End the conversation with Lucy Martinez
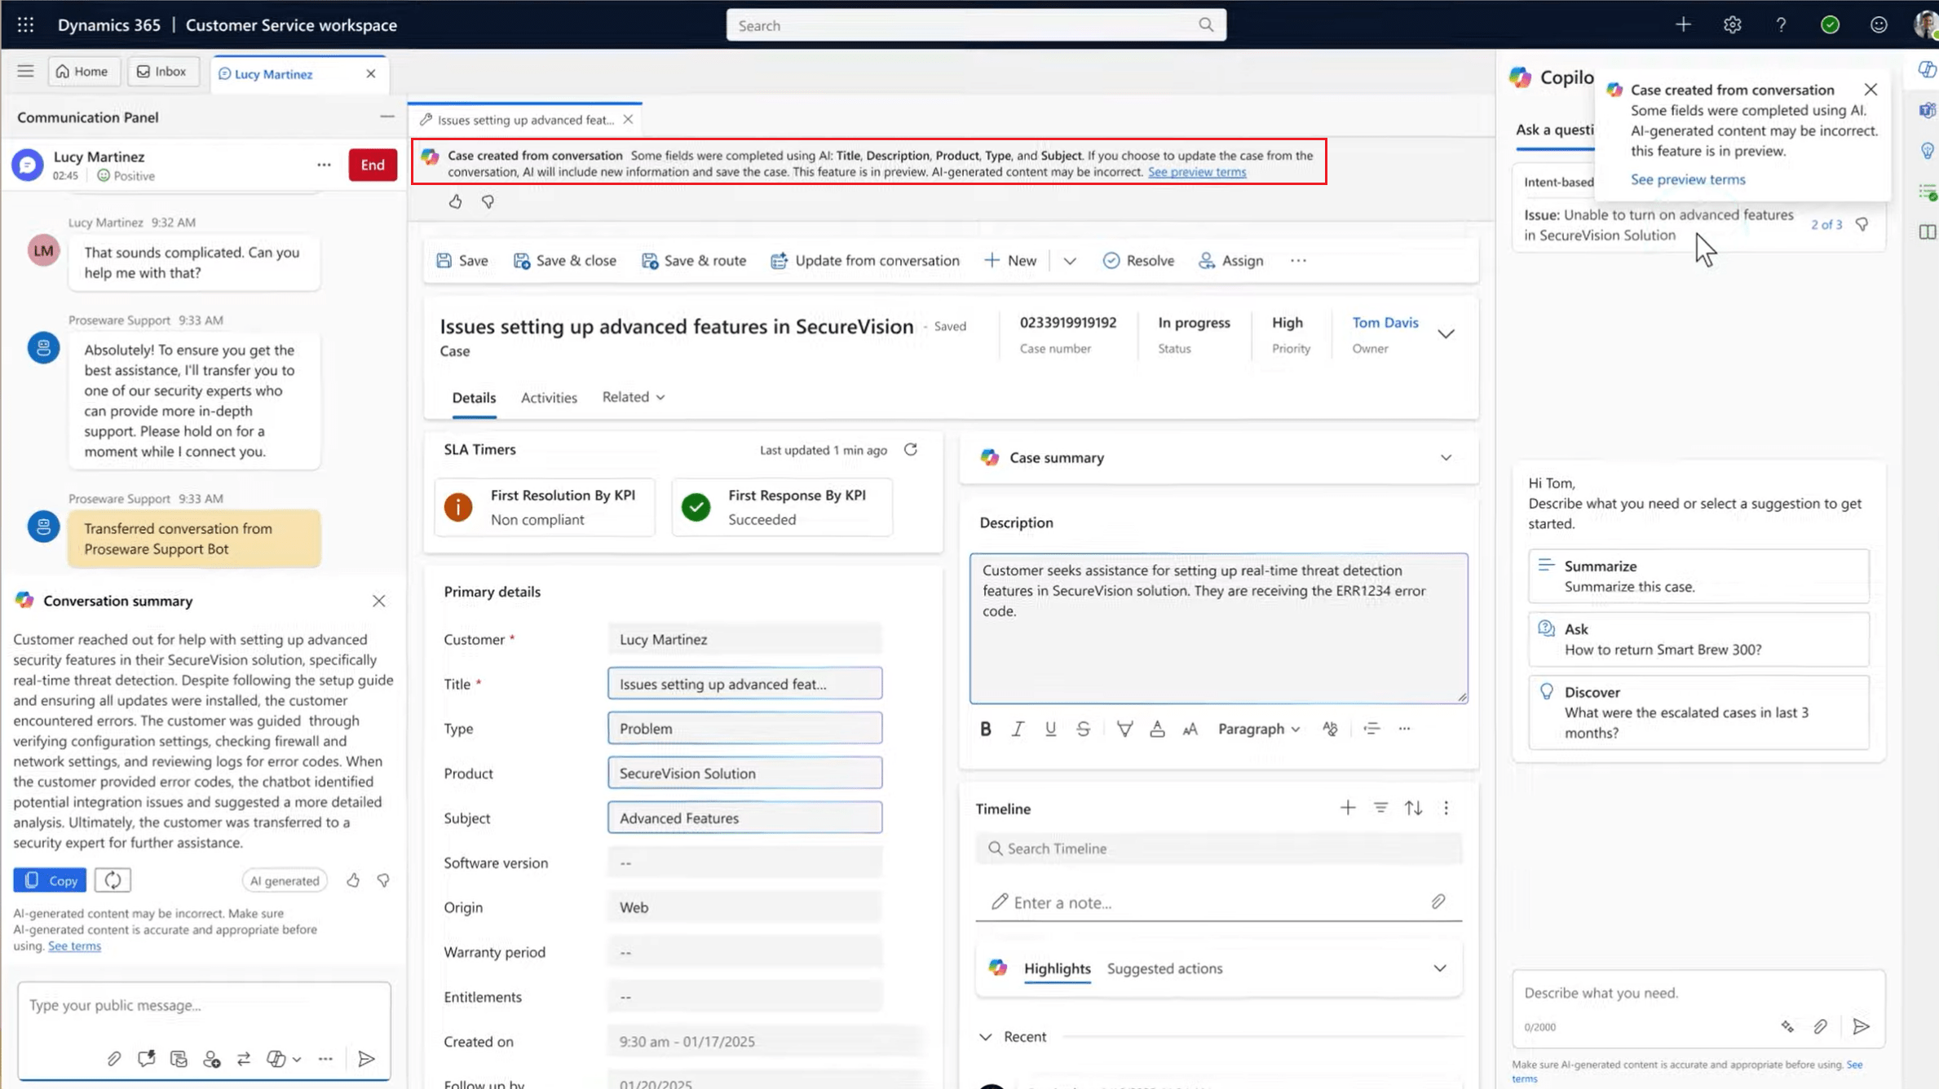This screenshot has width=1939, height=1089. pyautogui.click(x=373, y=165)
